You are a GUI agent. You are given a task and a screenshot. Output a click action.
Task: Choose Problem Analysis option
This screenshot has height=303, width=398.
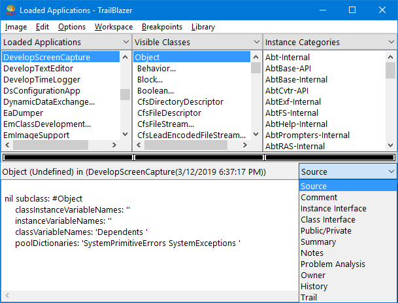pos(333,264)
